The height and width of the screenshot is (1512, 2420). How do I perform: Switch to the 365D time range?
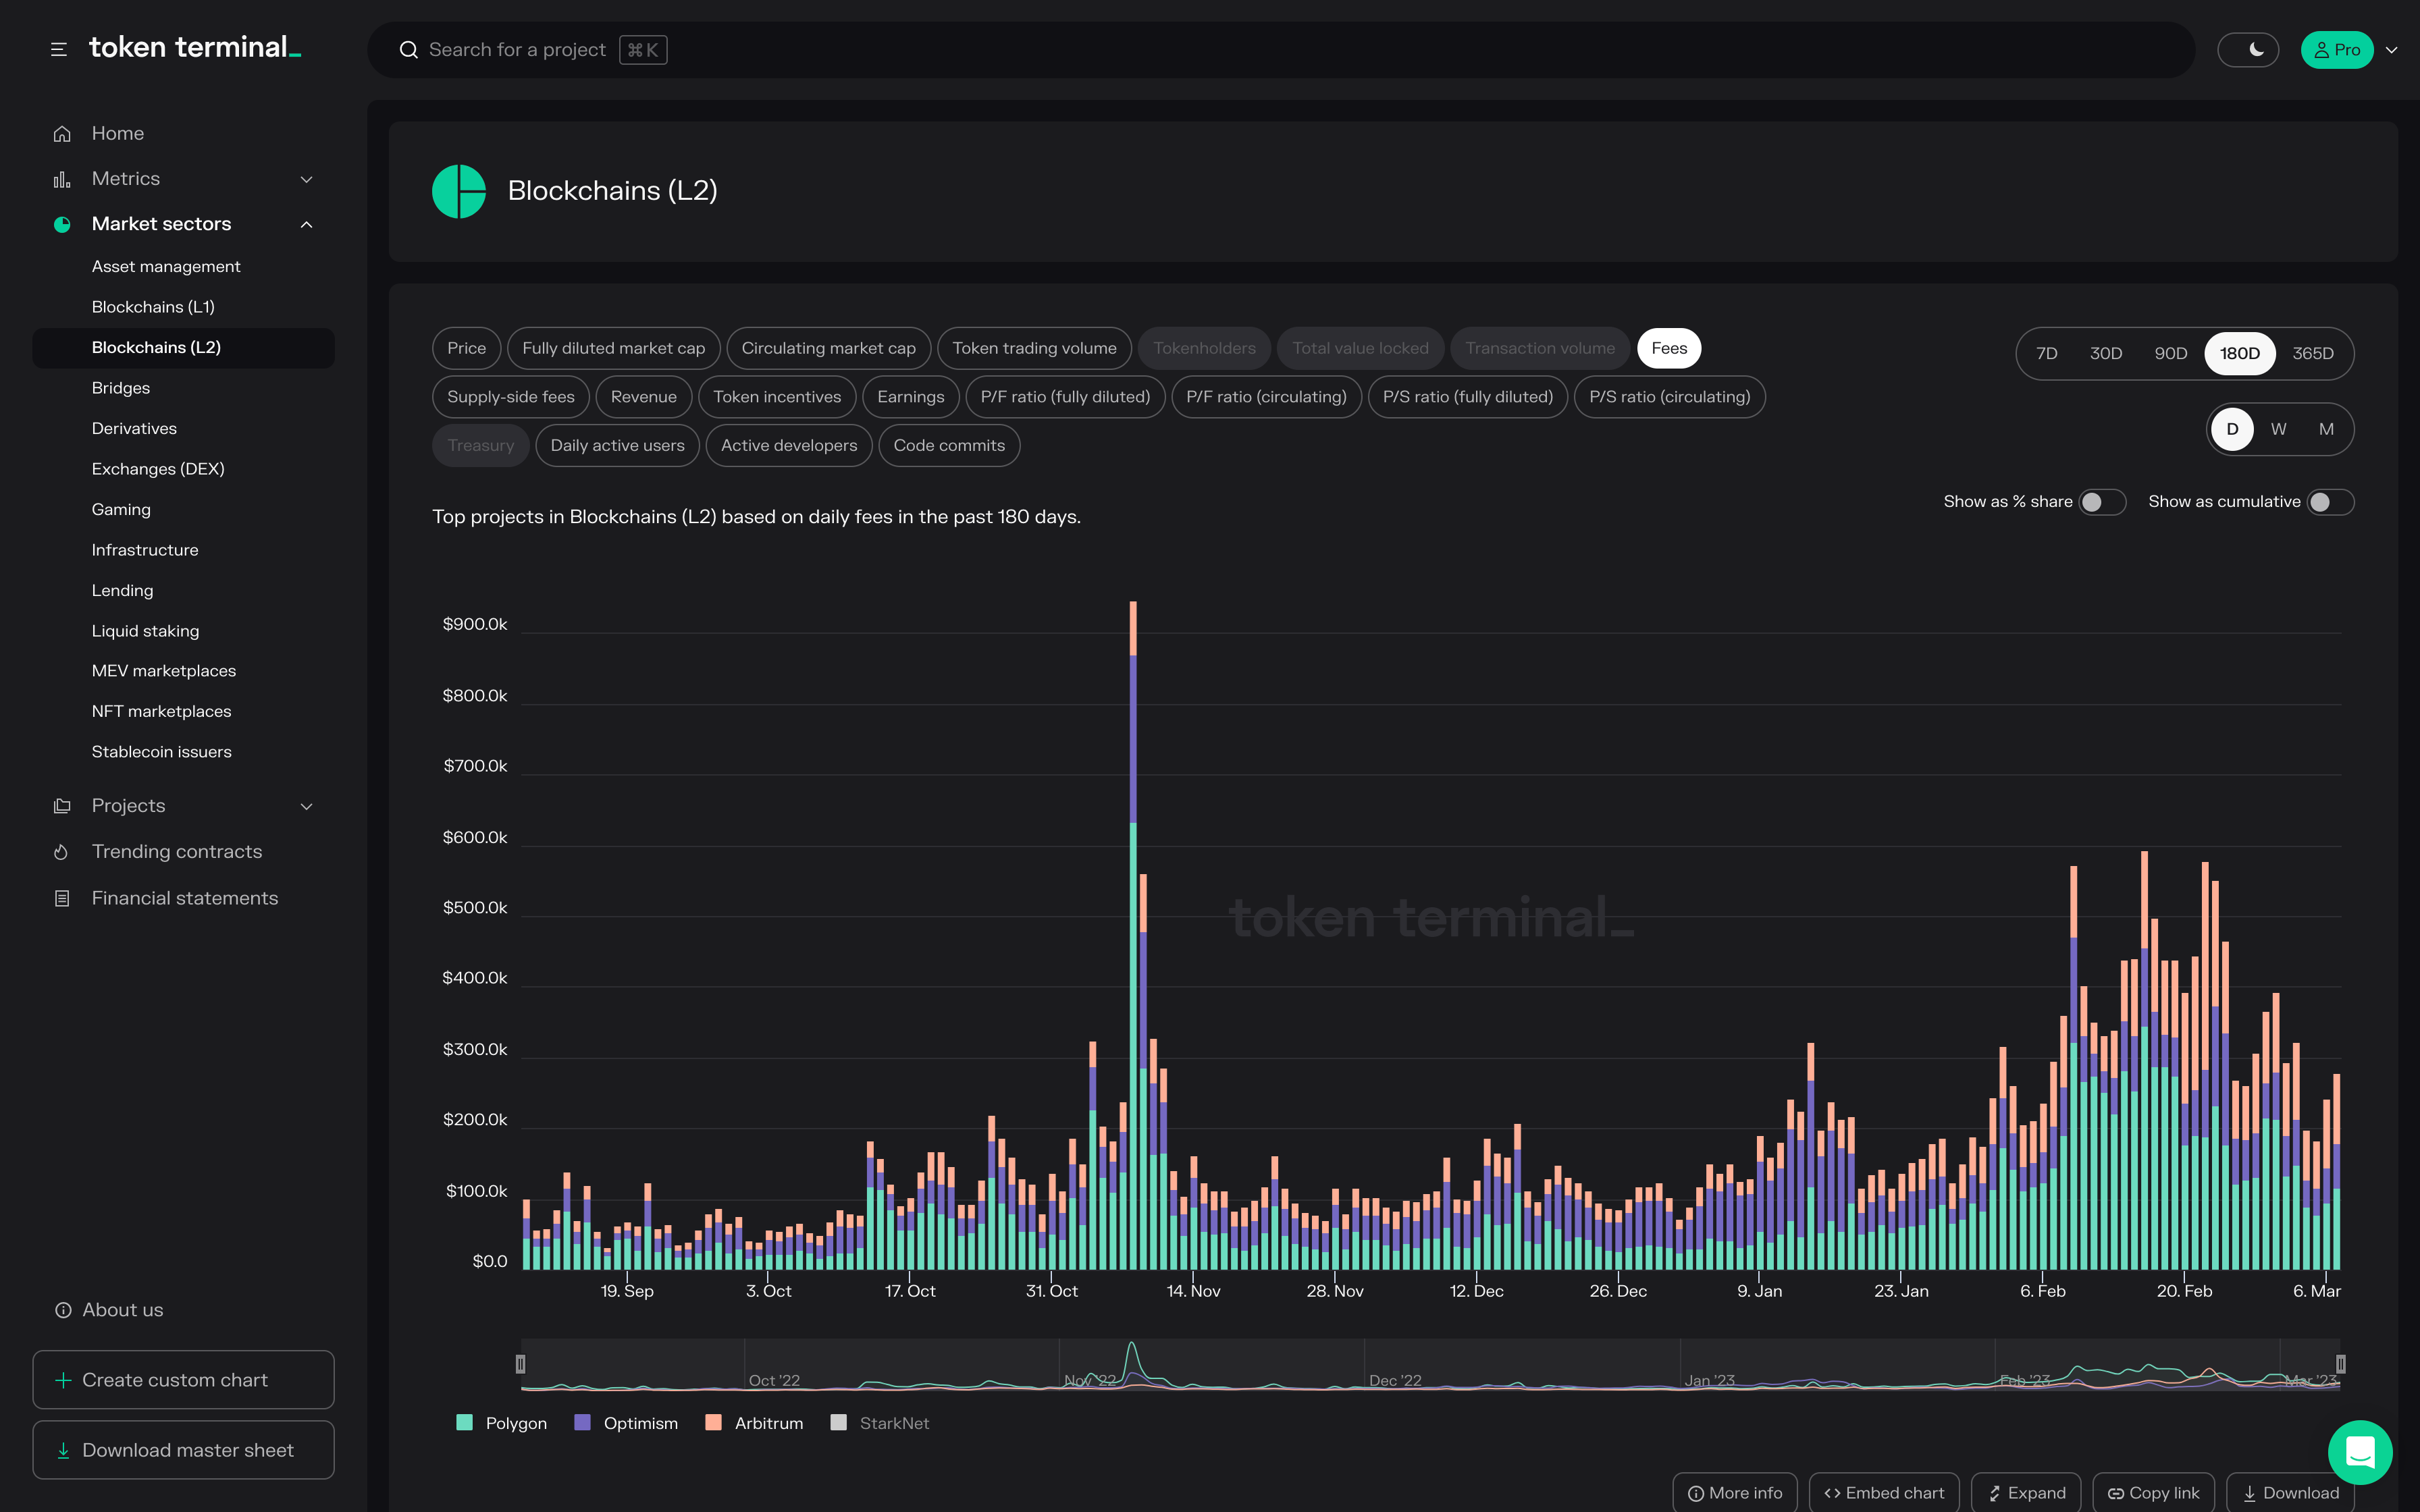pos(2312,353)
